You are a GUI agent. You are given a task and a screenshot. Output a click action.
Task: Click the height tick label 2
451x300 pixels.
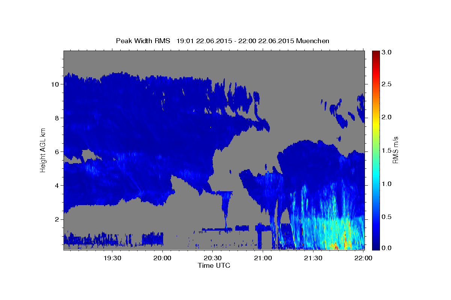coord(56,219)
